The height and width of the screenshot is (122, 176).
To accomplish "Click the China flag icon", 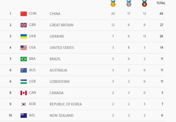I will 24,14.
